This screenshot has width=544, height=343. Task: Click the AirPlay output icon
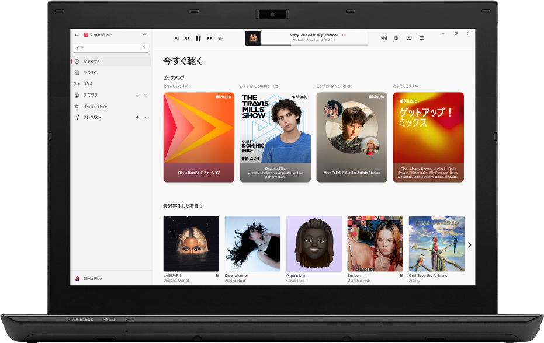pos(396,37)
